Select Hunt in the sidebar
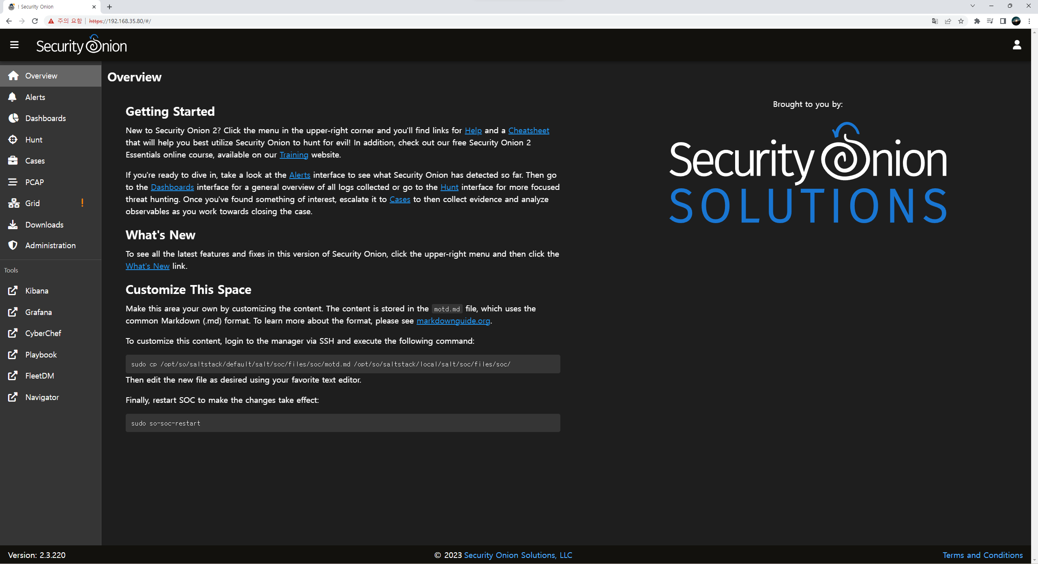1038x564 pixels. tap(51, 140)
